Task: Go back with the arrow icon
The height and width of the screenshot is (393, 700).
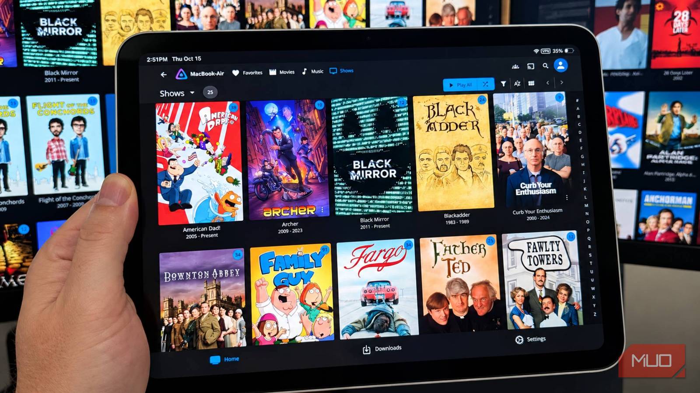Action: (x=164, y=75)
